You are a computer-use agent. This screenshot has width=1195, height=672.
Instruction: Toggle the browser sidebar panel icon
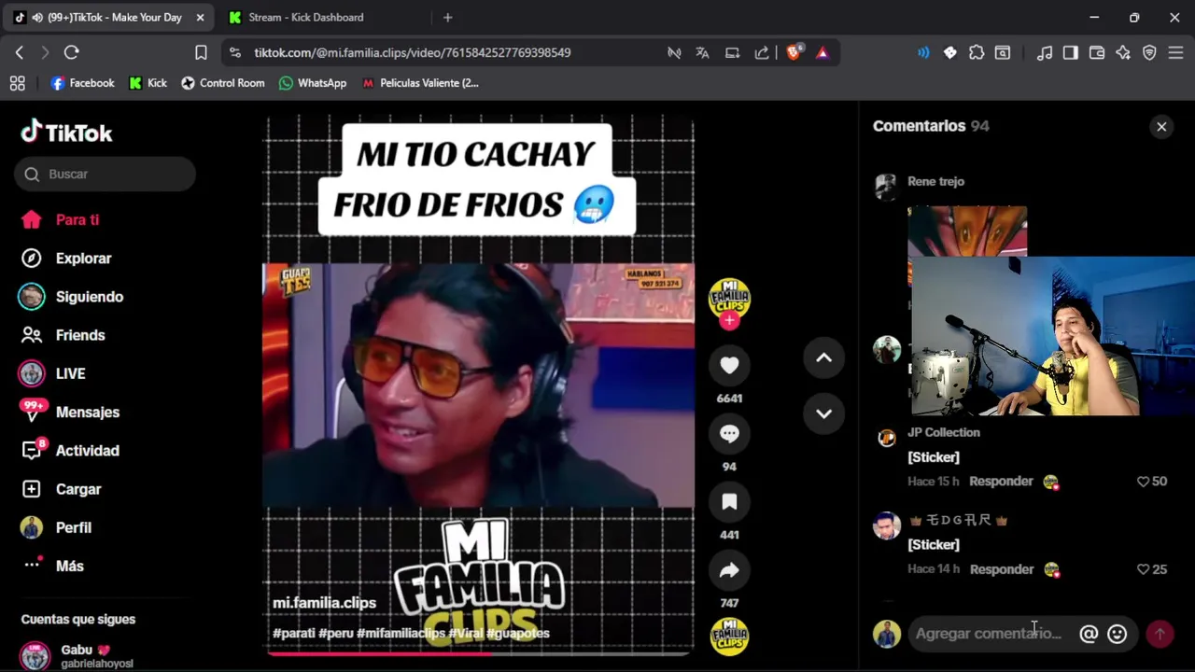pyautogui.click(x=1071, y=53)
